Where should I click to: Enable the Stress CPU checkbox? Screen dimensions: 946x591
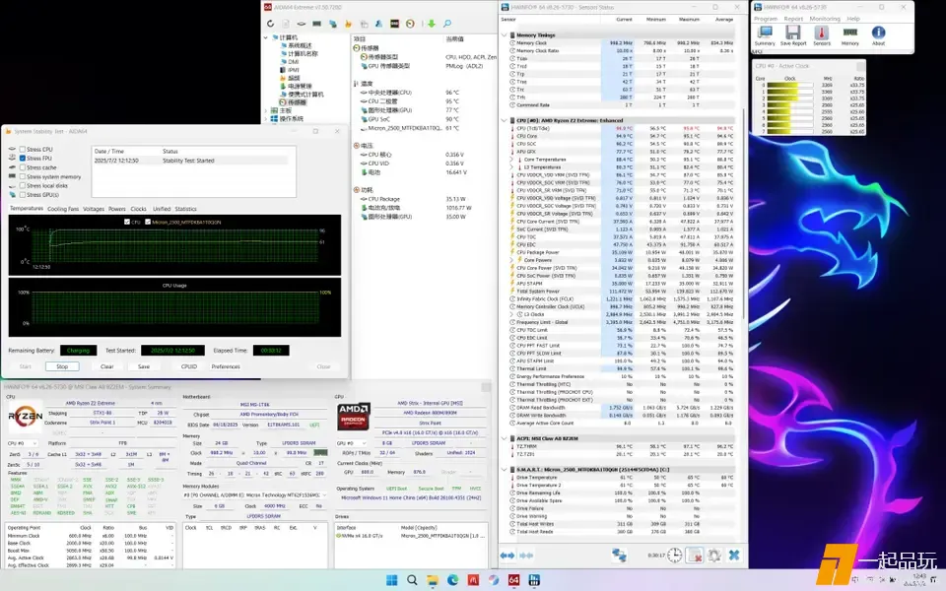coord(23,149)
